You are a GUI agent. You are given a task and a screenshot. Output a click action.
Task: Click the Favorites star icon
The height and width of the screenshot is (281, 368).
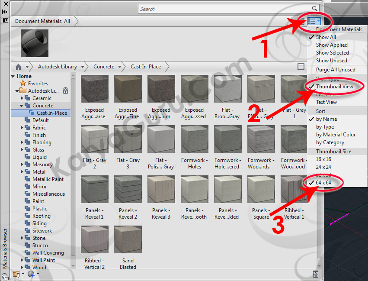[x=23, y=84]
